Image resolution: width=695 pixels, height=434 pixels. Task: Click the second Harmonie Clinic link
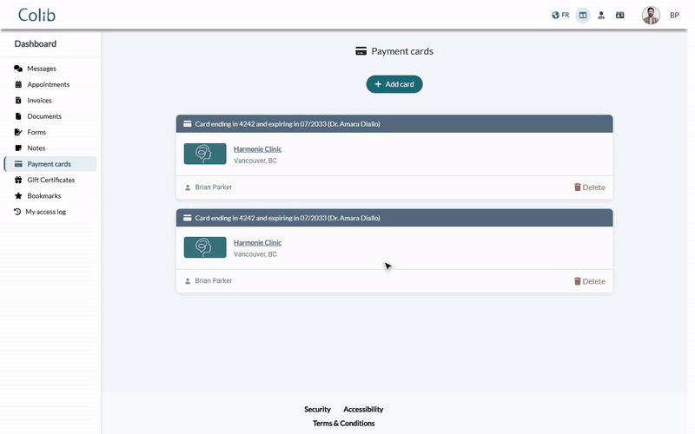click(x=257, y=243)
